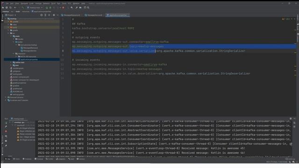Image resolution: width=299 pixels, height=168 pixels.
Task: Collapse the main source folder
Action: coord(11,36)
